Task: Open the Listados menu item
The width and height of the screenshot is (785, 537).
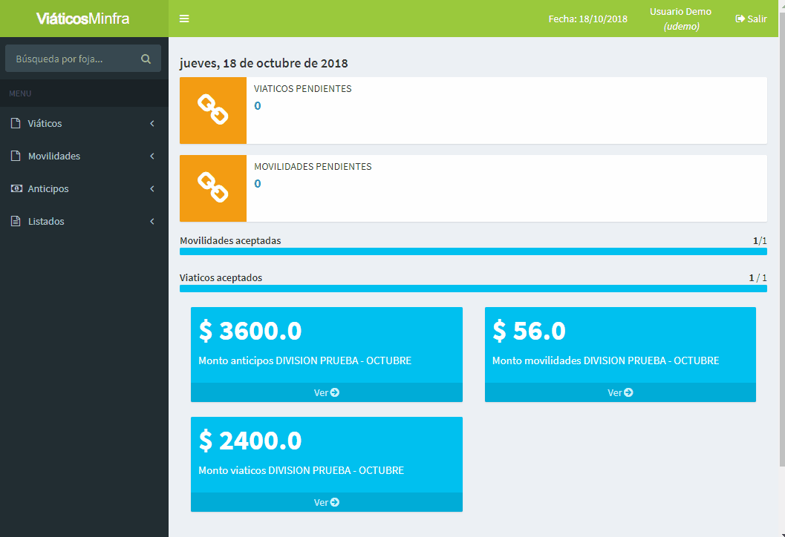Action: click(46, 222)
